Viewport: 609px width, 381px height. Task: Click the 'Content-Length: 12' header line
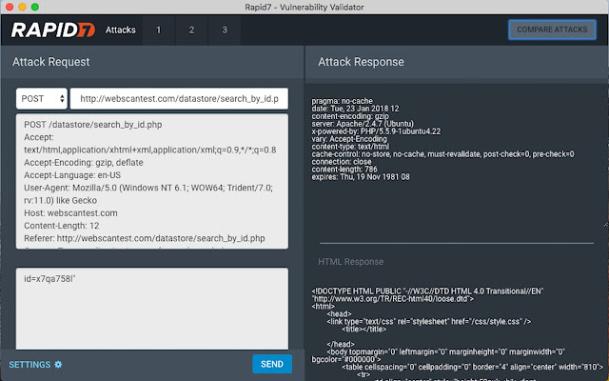(x=61, y=226)
